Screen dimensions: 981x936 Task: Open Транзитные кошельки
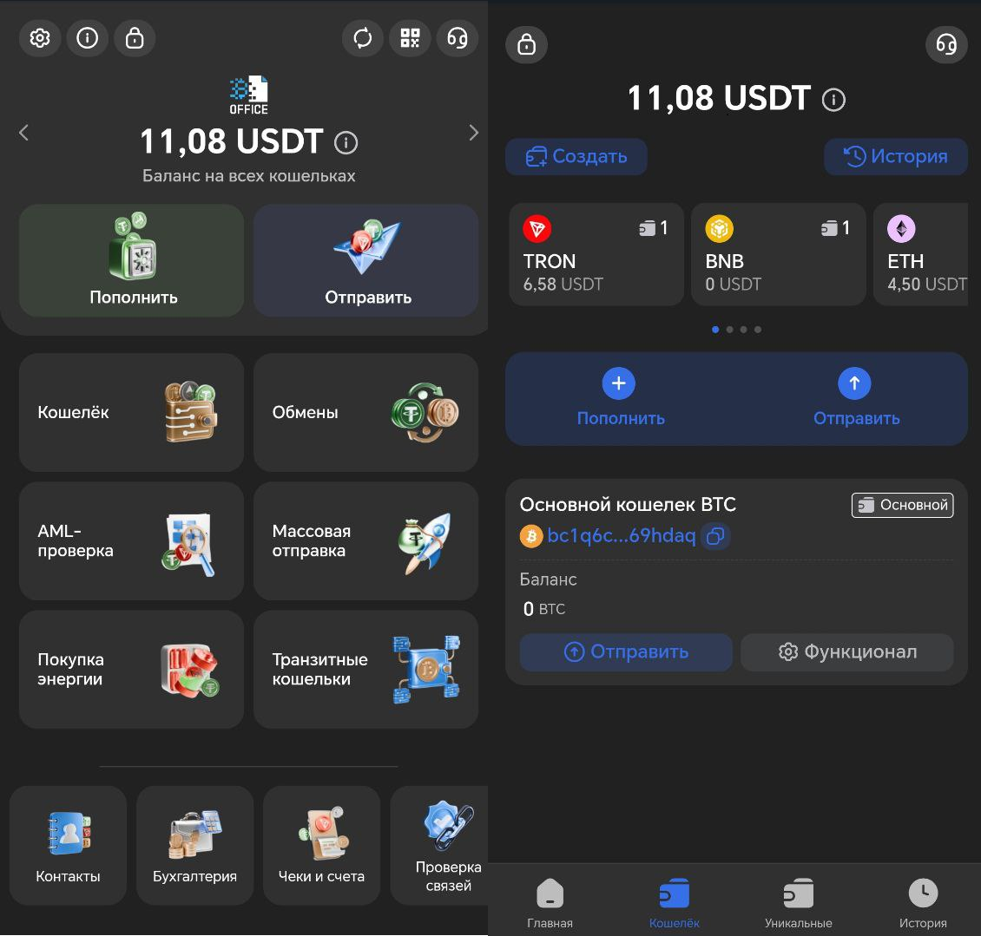[365, 669]
